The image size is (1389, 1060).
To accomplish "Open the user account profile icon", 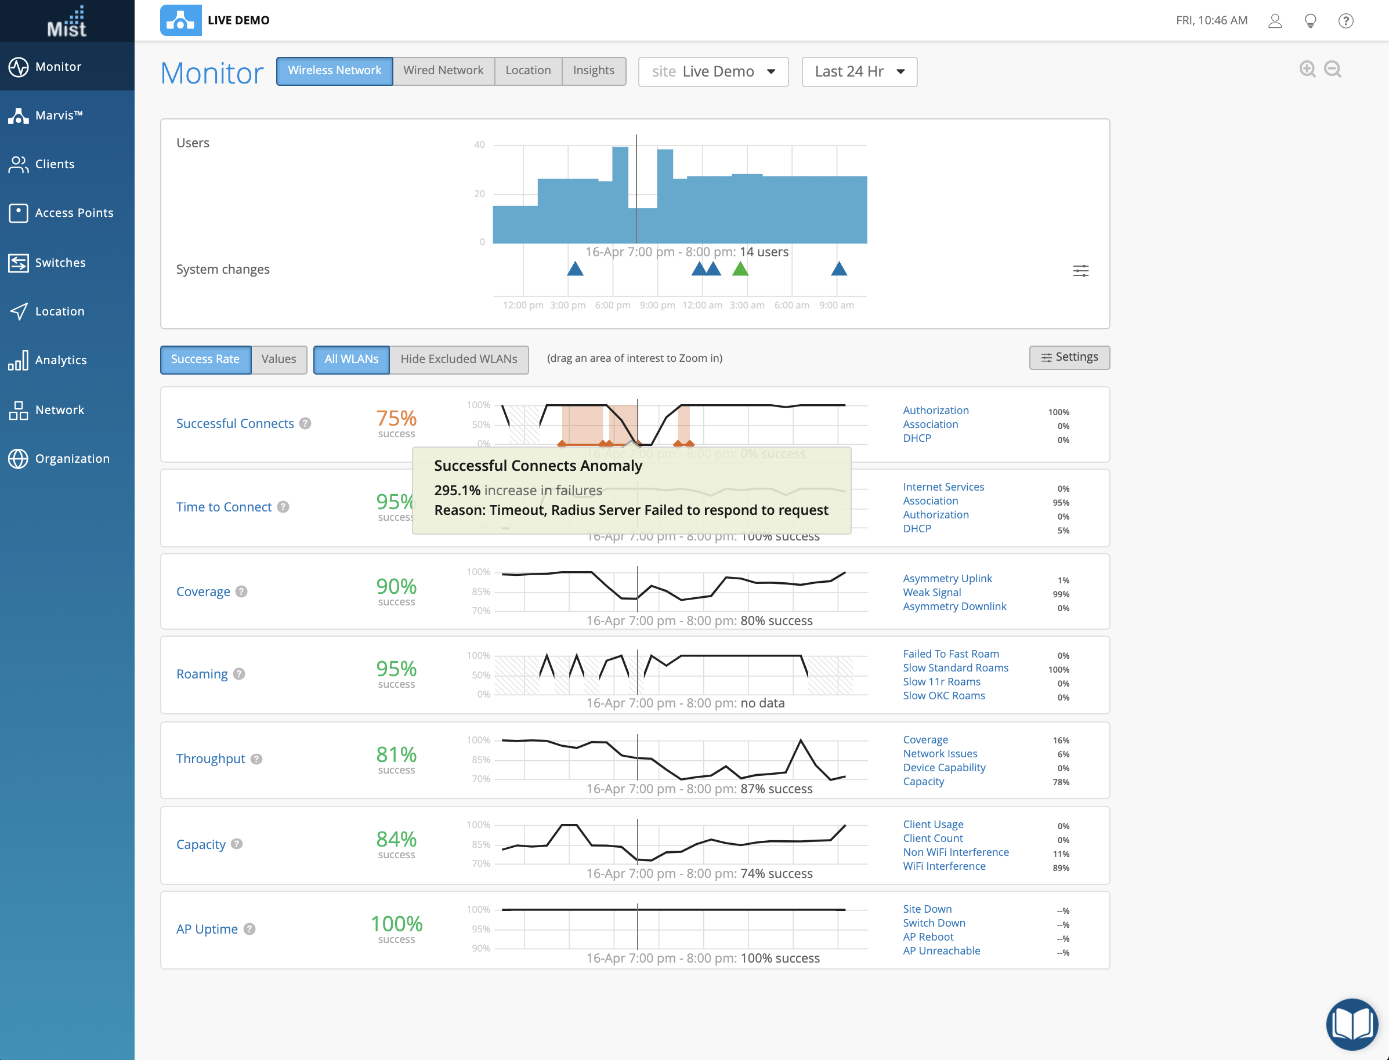I will coord(1275,21).
